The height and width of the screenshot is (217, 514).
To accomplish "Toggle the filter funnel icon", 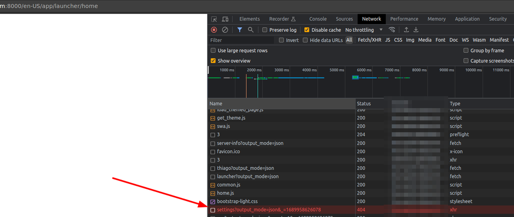I will [240, 30].
